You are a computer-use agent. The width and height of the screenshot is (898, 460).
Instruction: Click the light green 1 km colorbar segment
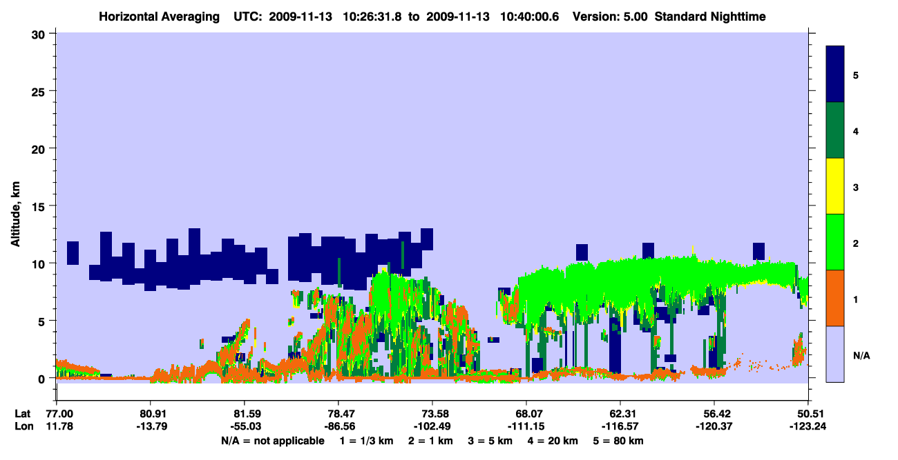tap(835, 242)
